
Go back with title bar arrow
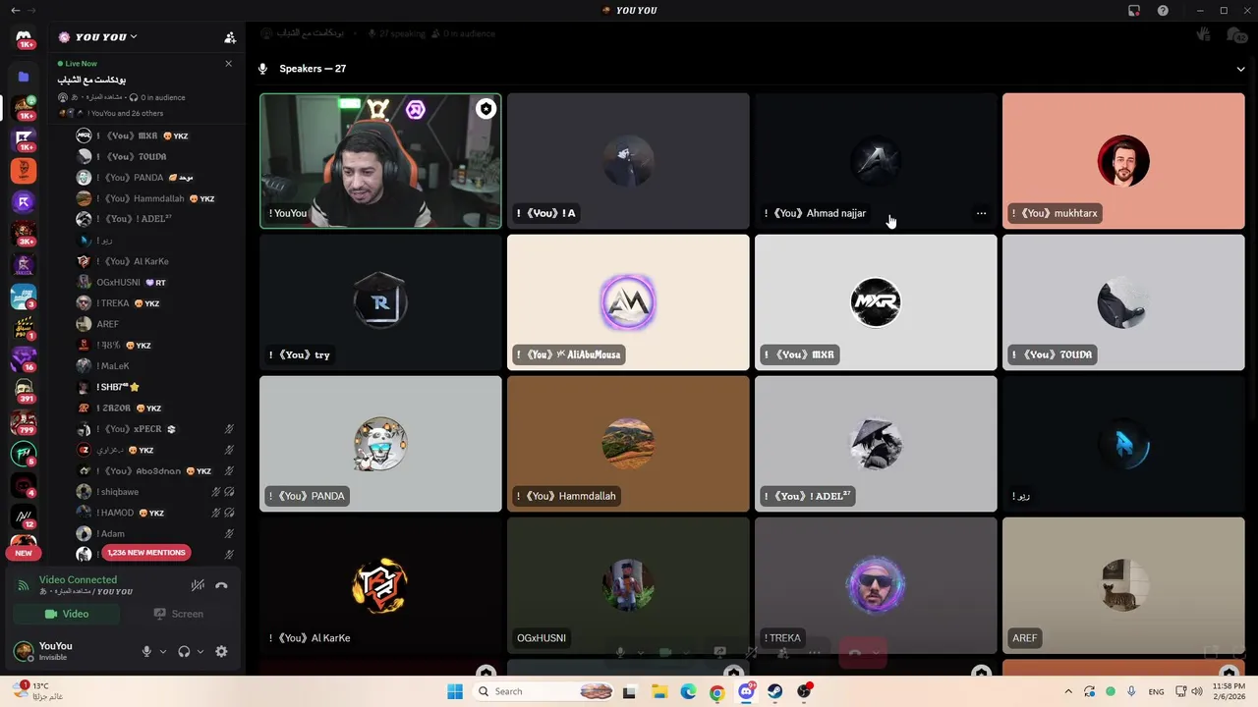(x=15, y=11)
